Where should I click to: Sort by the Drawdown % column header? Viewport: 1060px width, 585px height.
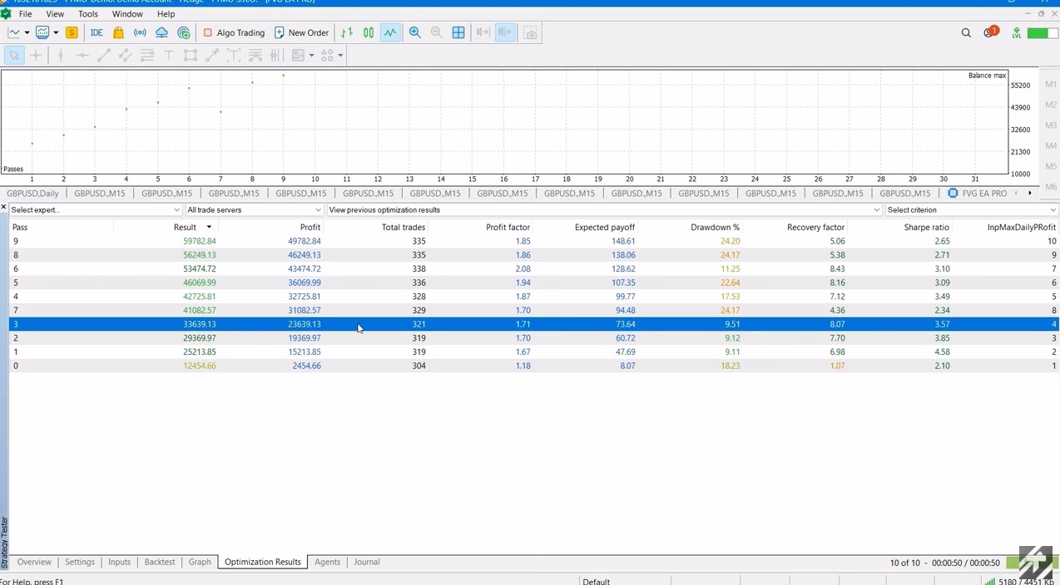coord(715,227)
